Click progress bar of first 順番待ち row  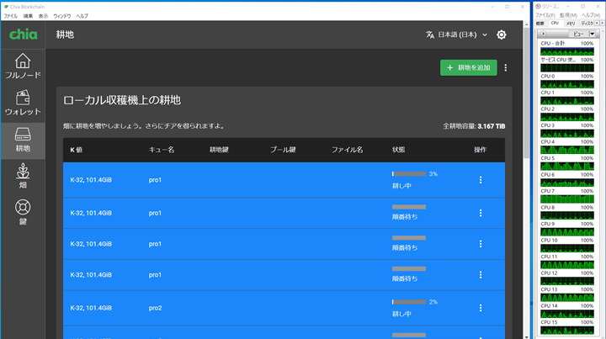409,207
